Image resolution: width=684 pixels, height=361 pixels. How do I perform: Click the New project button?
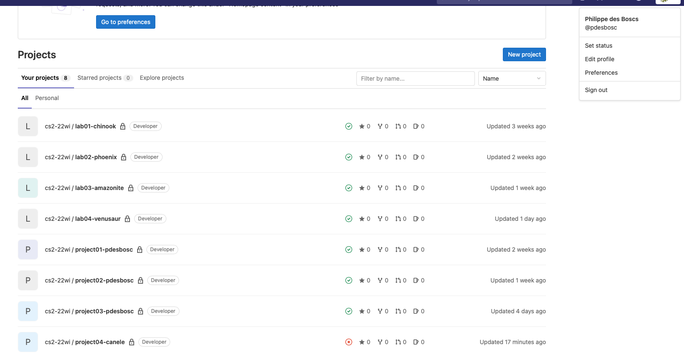click(524, 54)
